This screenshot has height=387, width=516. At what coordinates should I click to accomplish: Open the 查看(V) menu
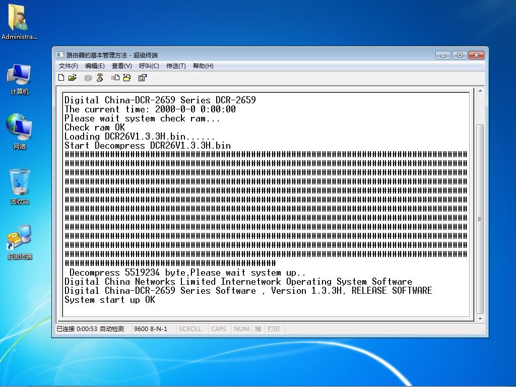point(122,66)
